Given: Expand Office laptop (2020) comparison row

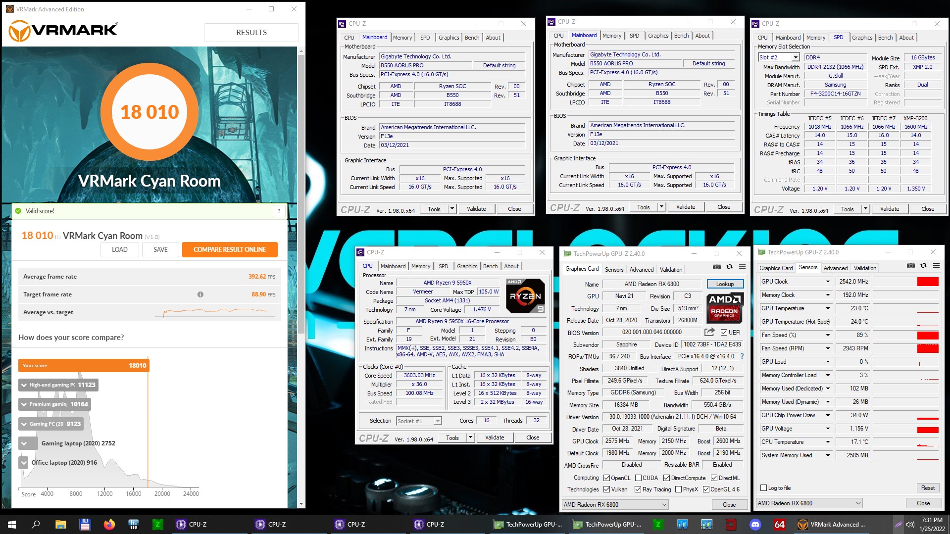Looking at the screenshot, I should (x=23, y=462).
